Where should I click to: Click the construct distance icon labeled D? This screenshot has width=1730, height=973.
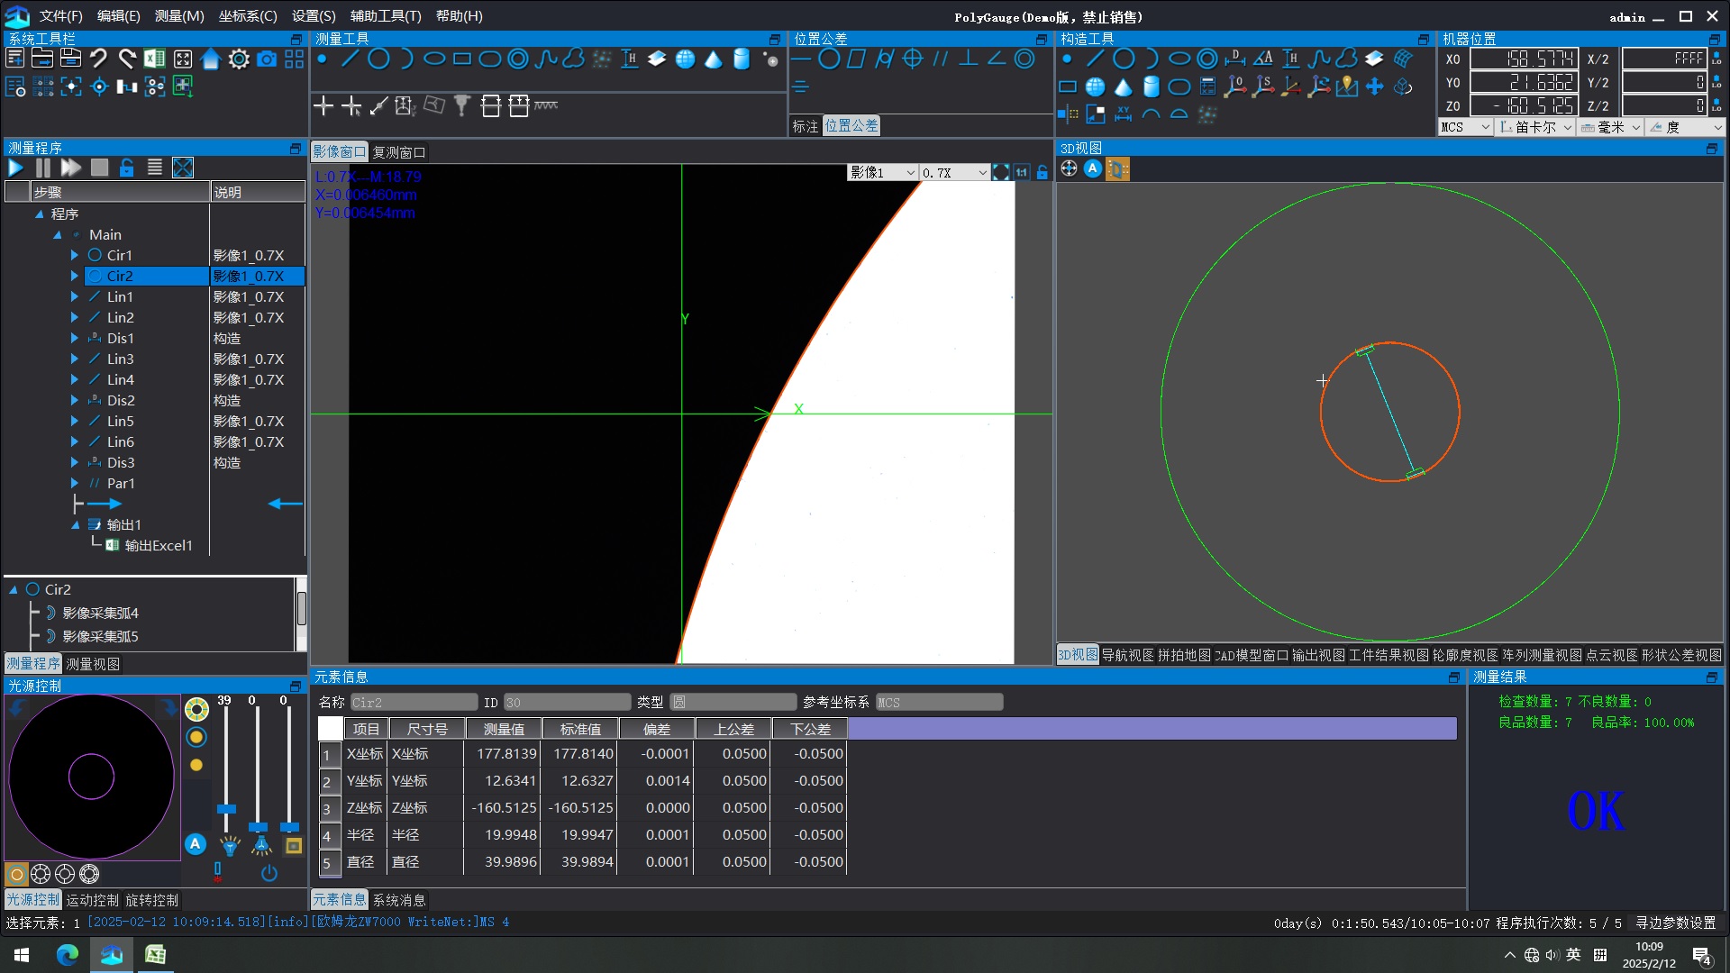(x=1235, y=59)
